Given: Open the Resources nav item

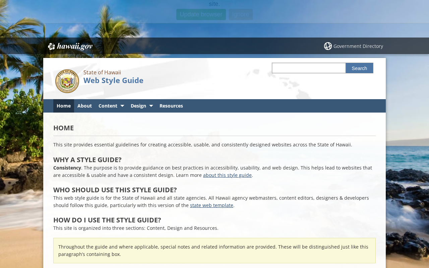Looking at the screenshot, I should coord(171,106).
